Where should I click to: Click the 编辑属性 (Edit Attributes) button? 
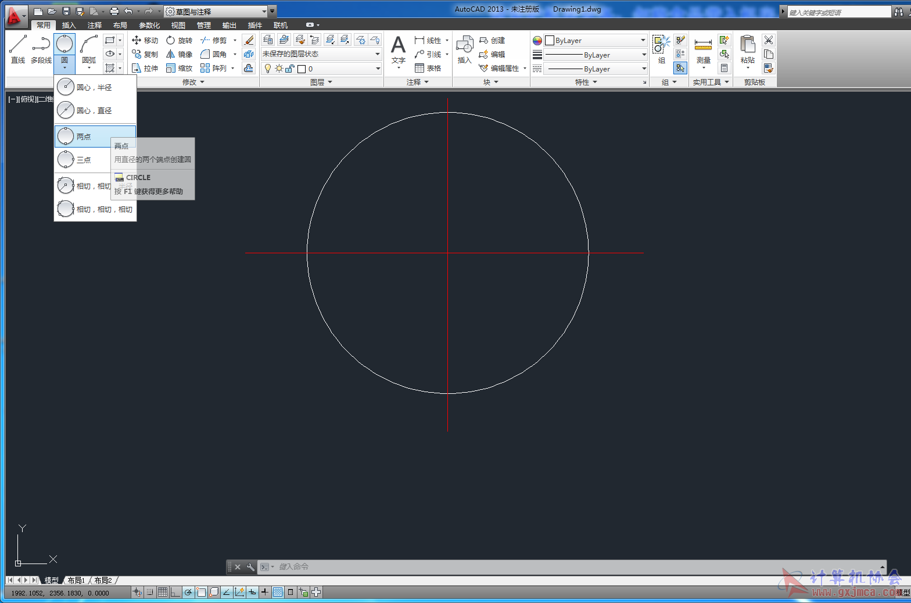coord(499,68)
